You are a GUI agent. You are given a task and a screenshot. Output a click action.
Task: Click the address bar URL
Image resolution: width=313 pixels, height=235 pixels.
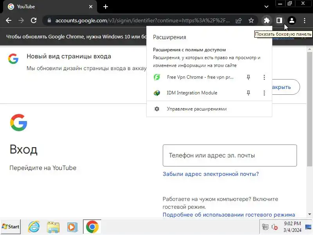click(x=142, y=20)
